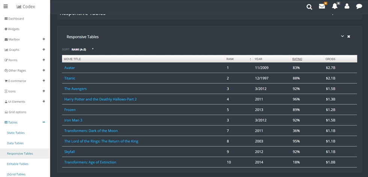Expand Mailbox submenu plus sign
Image resolution: width=368 pixels, height=177 pixels.
(x=44, y=39)
